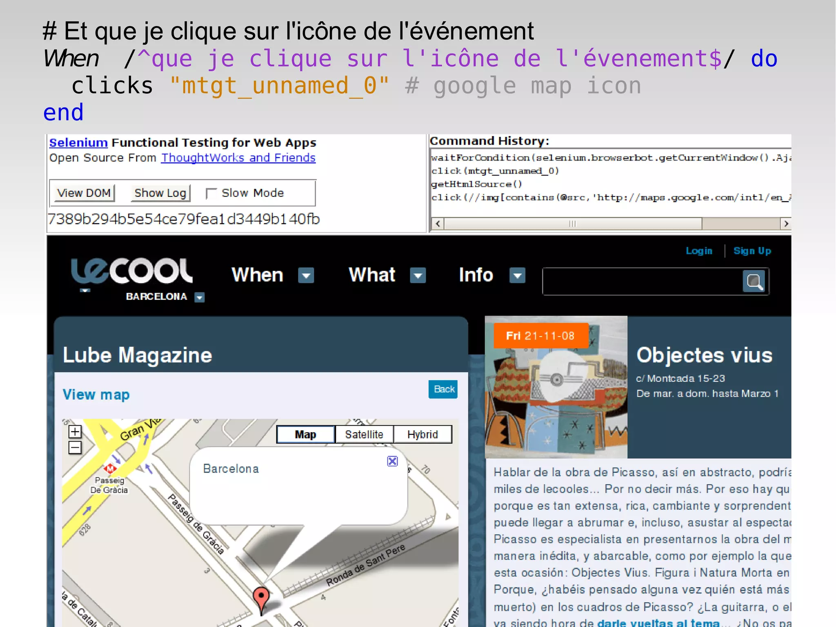Open the ThoughtWorks and Friends link
Image resolution: width=836 pixels, height=627 pixels.
coord(238,158)
